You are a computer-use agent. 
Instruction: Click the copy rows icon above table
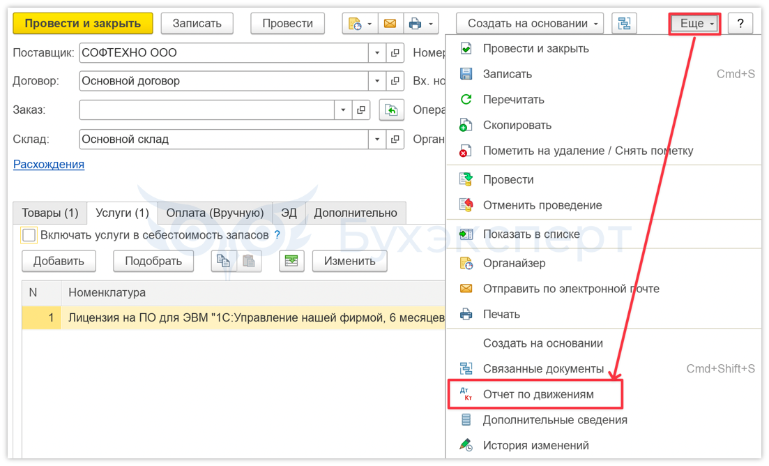click(x=223, y=261)
